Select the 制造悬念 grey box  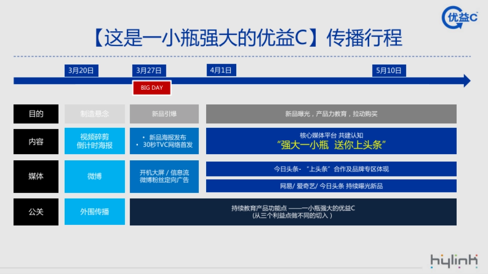(x=94, y=114)
